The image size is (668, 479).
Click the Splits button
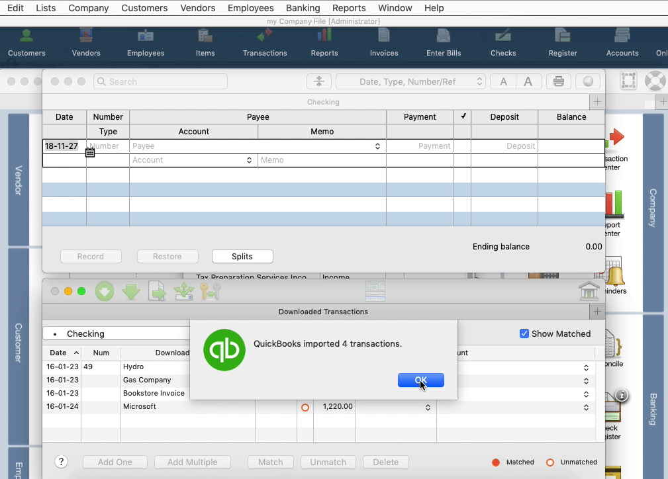[x=242, y=256]
